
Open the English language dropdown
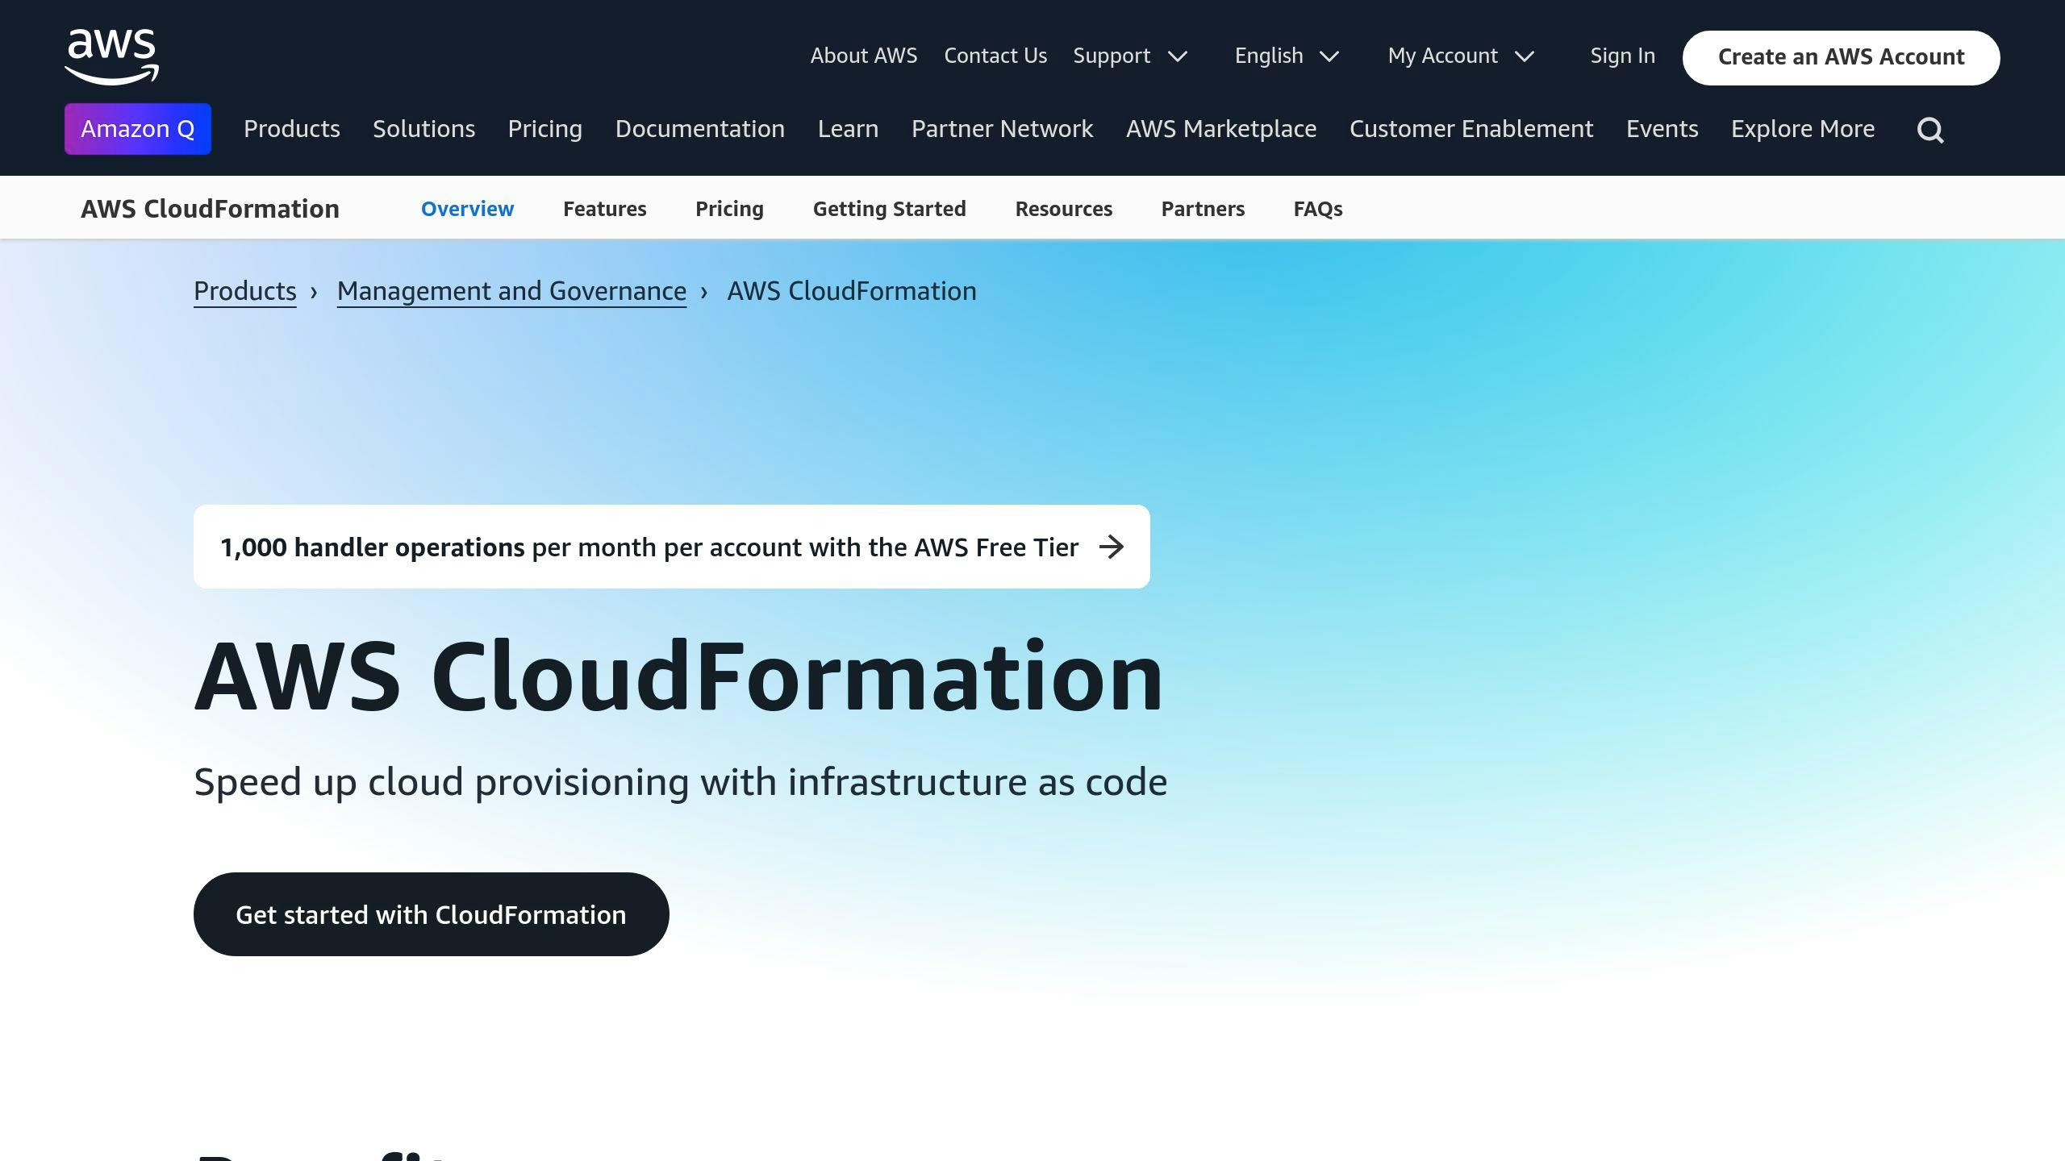tap(1287, 56)
